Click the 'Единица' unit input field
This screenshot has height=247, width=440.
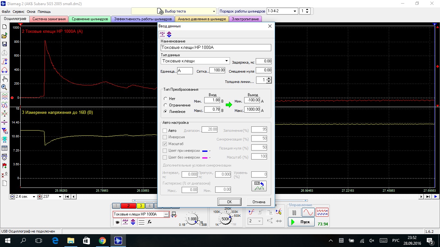tap(185, 71)
